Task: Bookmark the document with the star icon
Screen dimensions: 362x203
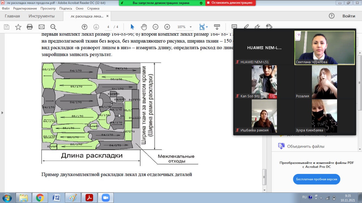Action: [18, 27]
